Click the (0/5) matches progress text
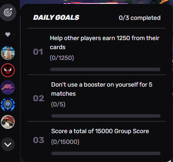173x162 pixels. [58, 104]
